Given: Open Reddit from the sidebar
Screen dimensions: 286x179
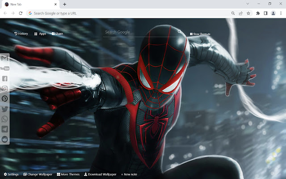Looking at the screenshot, I should click(5, 139).
